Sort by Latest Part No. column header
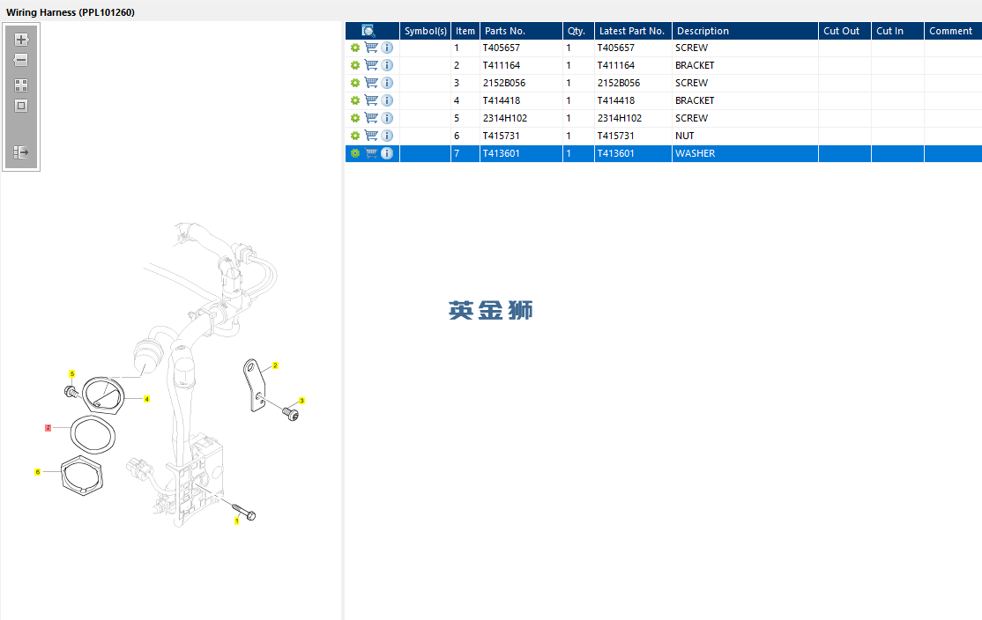The image size is (982, 620). [x=633, y=31]
